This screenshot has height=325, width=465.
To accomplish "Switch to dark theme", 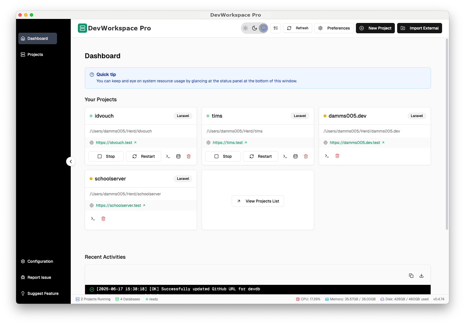I will [x=255, y=28].
